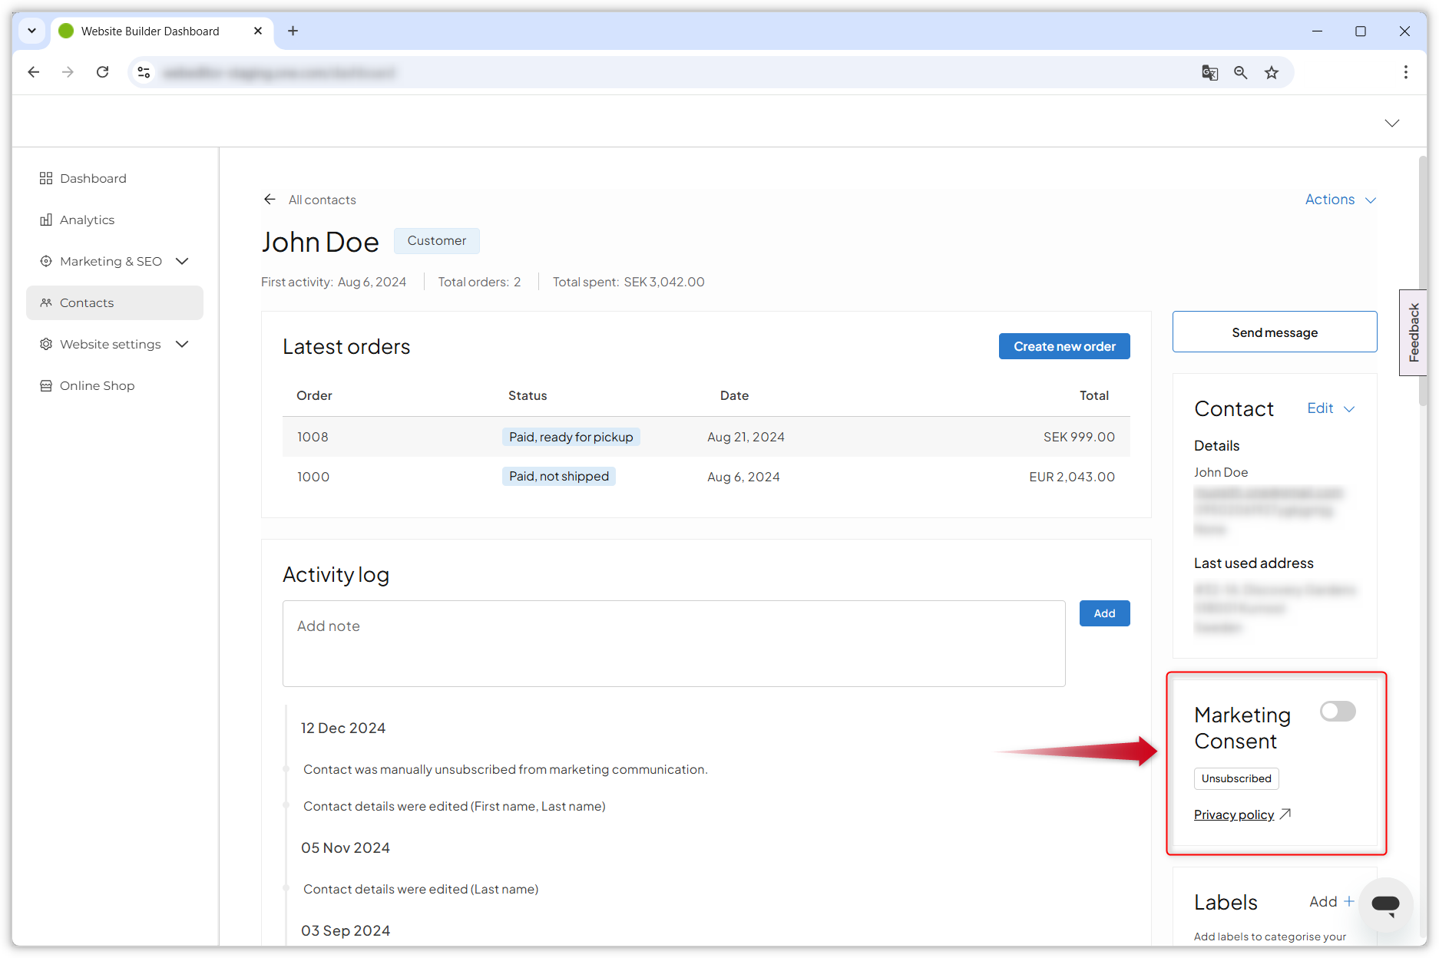Image resolution: width=1439 pixels, height=958 pixels.
Task: Click the back arrow beside All contacts
Action: (x=270, y=200)
